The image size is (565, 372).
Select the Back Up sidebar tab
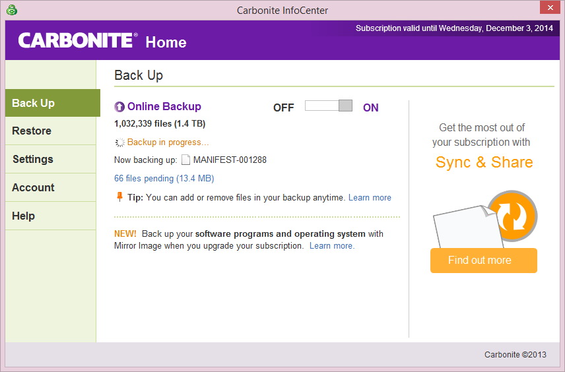[x=53, y=103]
